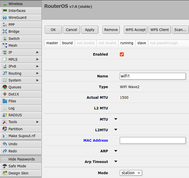Viewport: 189px width, 178px height.
Task: Click the MPLS icon
Action: (x=5, y=59)
